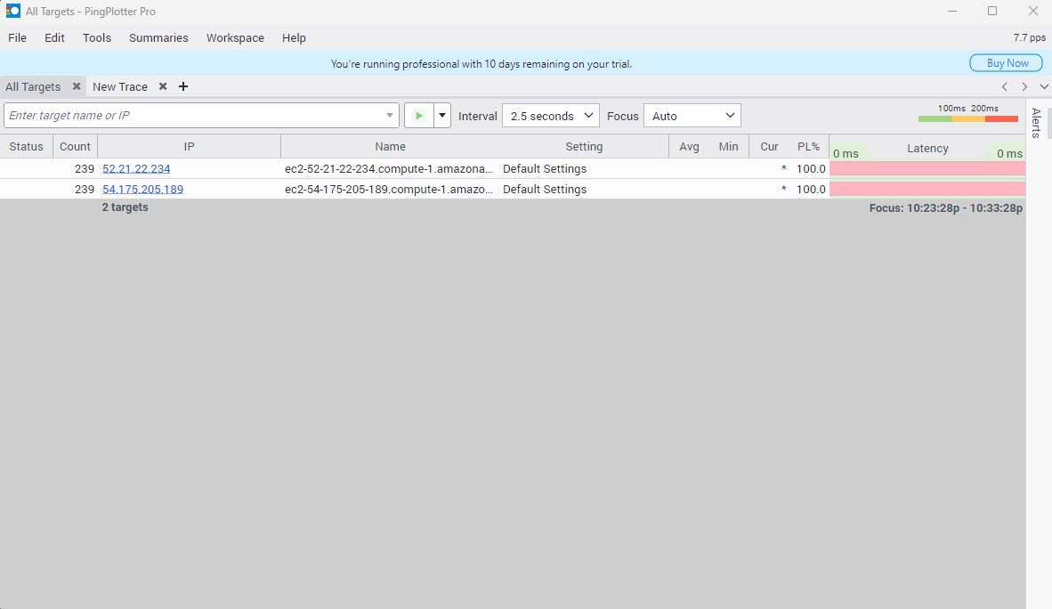Expand the target name history dropdown arrow
This screenshot has height=609, width=1052.
tap(389, 116)
